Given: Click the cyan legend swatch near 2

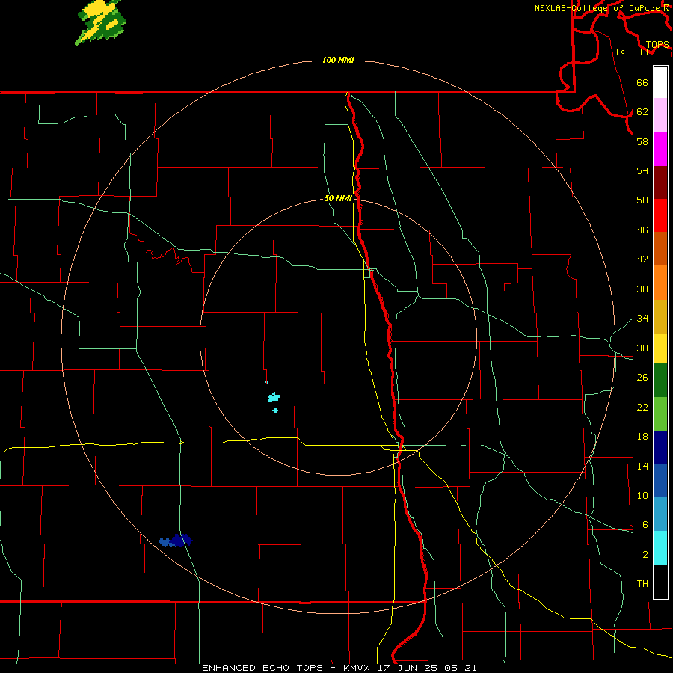Looking at the screenshot, I should point(660,548).
